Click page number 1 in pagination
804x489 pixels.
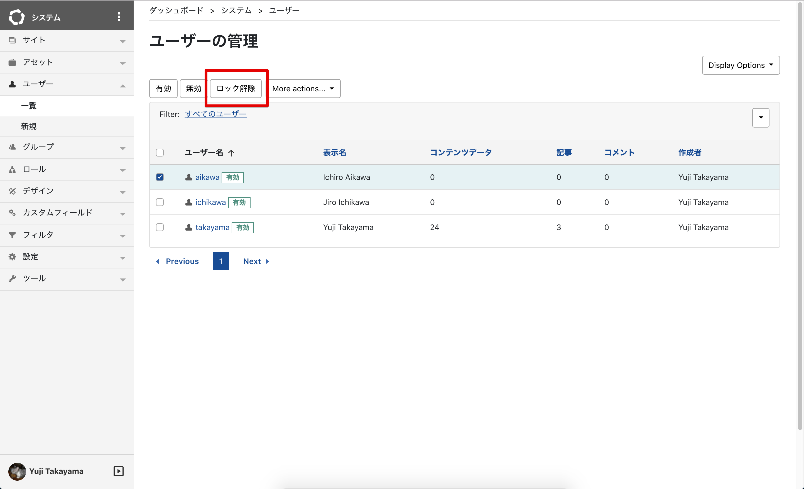pyautogui.click(x=220, y=261)
